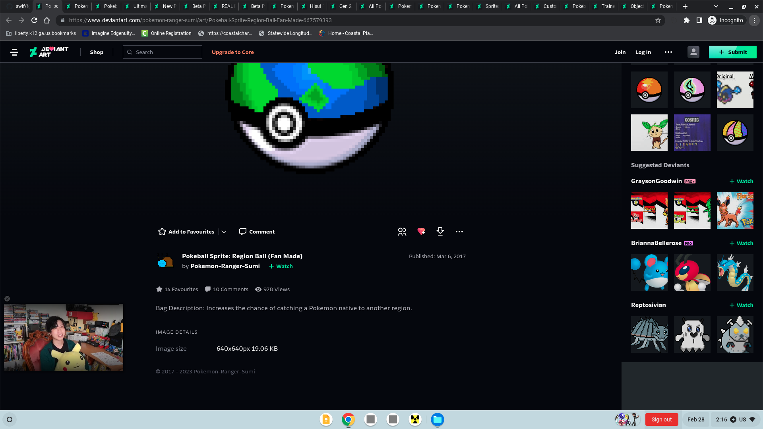Open the deviation more options menu

click(x=459, y=232)
